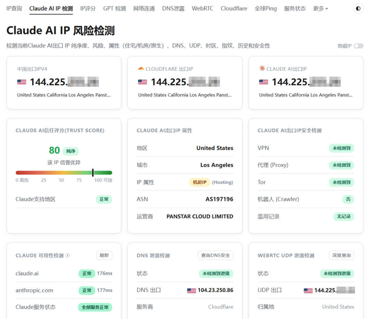369x319 pixels.
Task: Click the IP address in Cloudflare 出口IP card
Action: tap(186, 82)
